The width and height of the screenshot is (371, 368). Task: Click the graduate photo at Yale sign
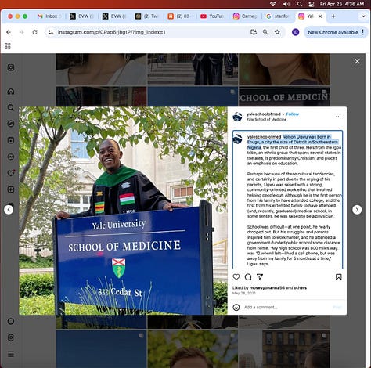pyautogui.click(x=123, y=211)
